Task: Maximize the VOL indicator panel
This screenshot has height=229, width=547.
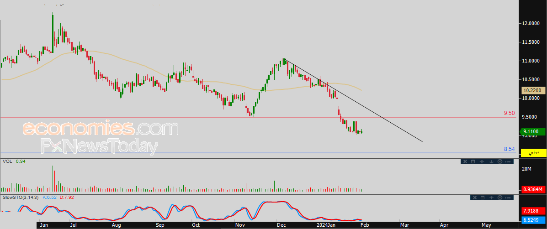Action: point(473,161)
